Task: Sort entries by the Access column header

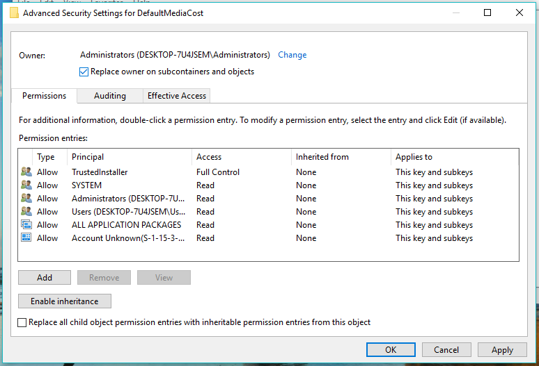Action: coord(240,157)
